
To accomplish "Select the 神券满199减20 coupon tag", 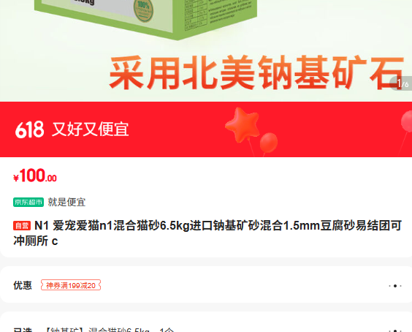I will tap(71, 285).
